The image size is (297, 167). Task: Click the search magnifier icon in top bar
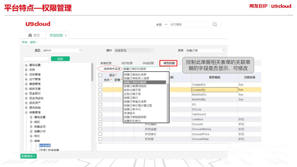pos(215,24)
